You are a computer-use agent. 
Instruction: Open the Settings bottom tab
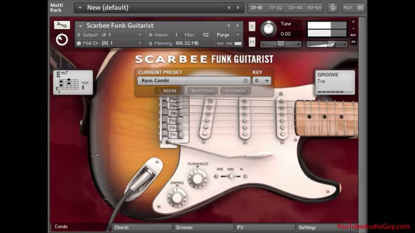[327, 227]
